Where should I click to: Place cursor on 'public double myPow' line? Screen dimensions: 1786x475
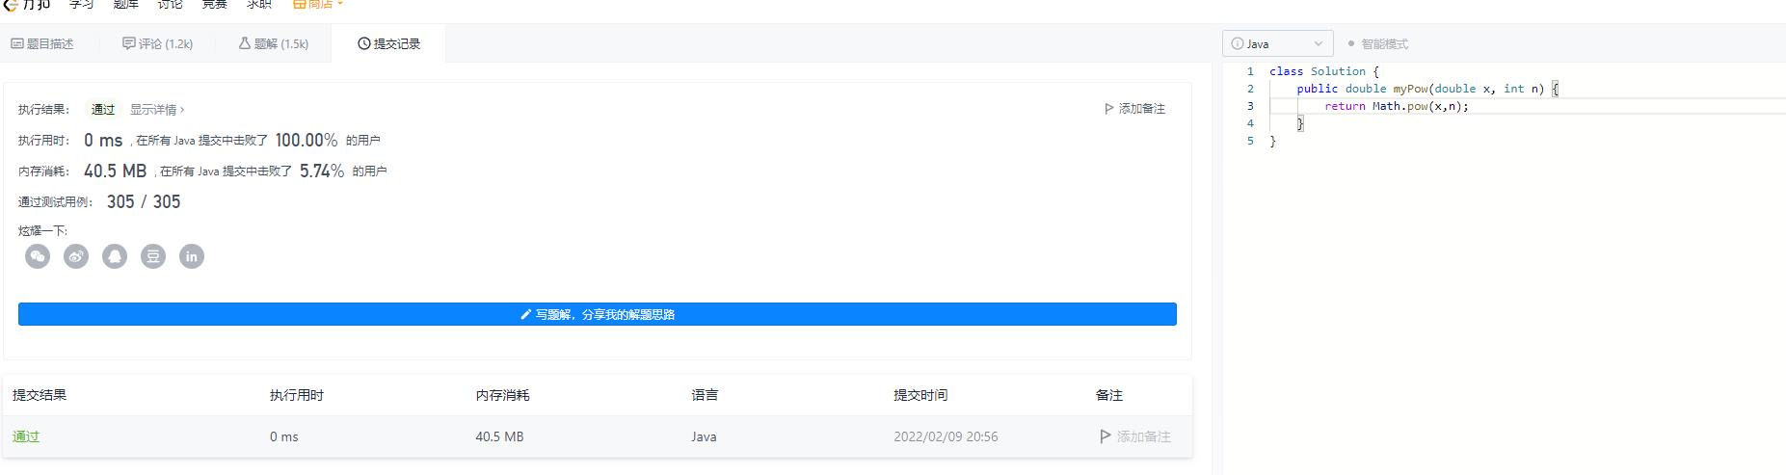coord(1426,89)
